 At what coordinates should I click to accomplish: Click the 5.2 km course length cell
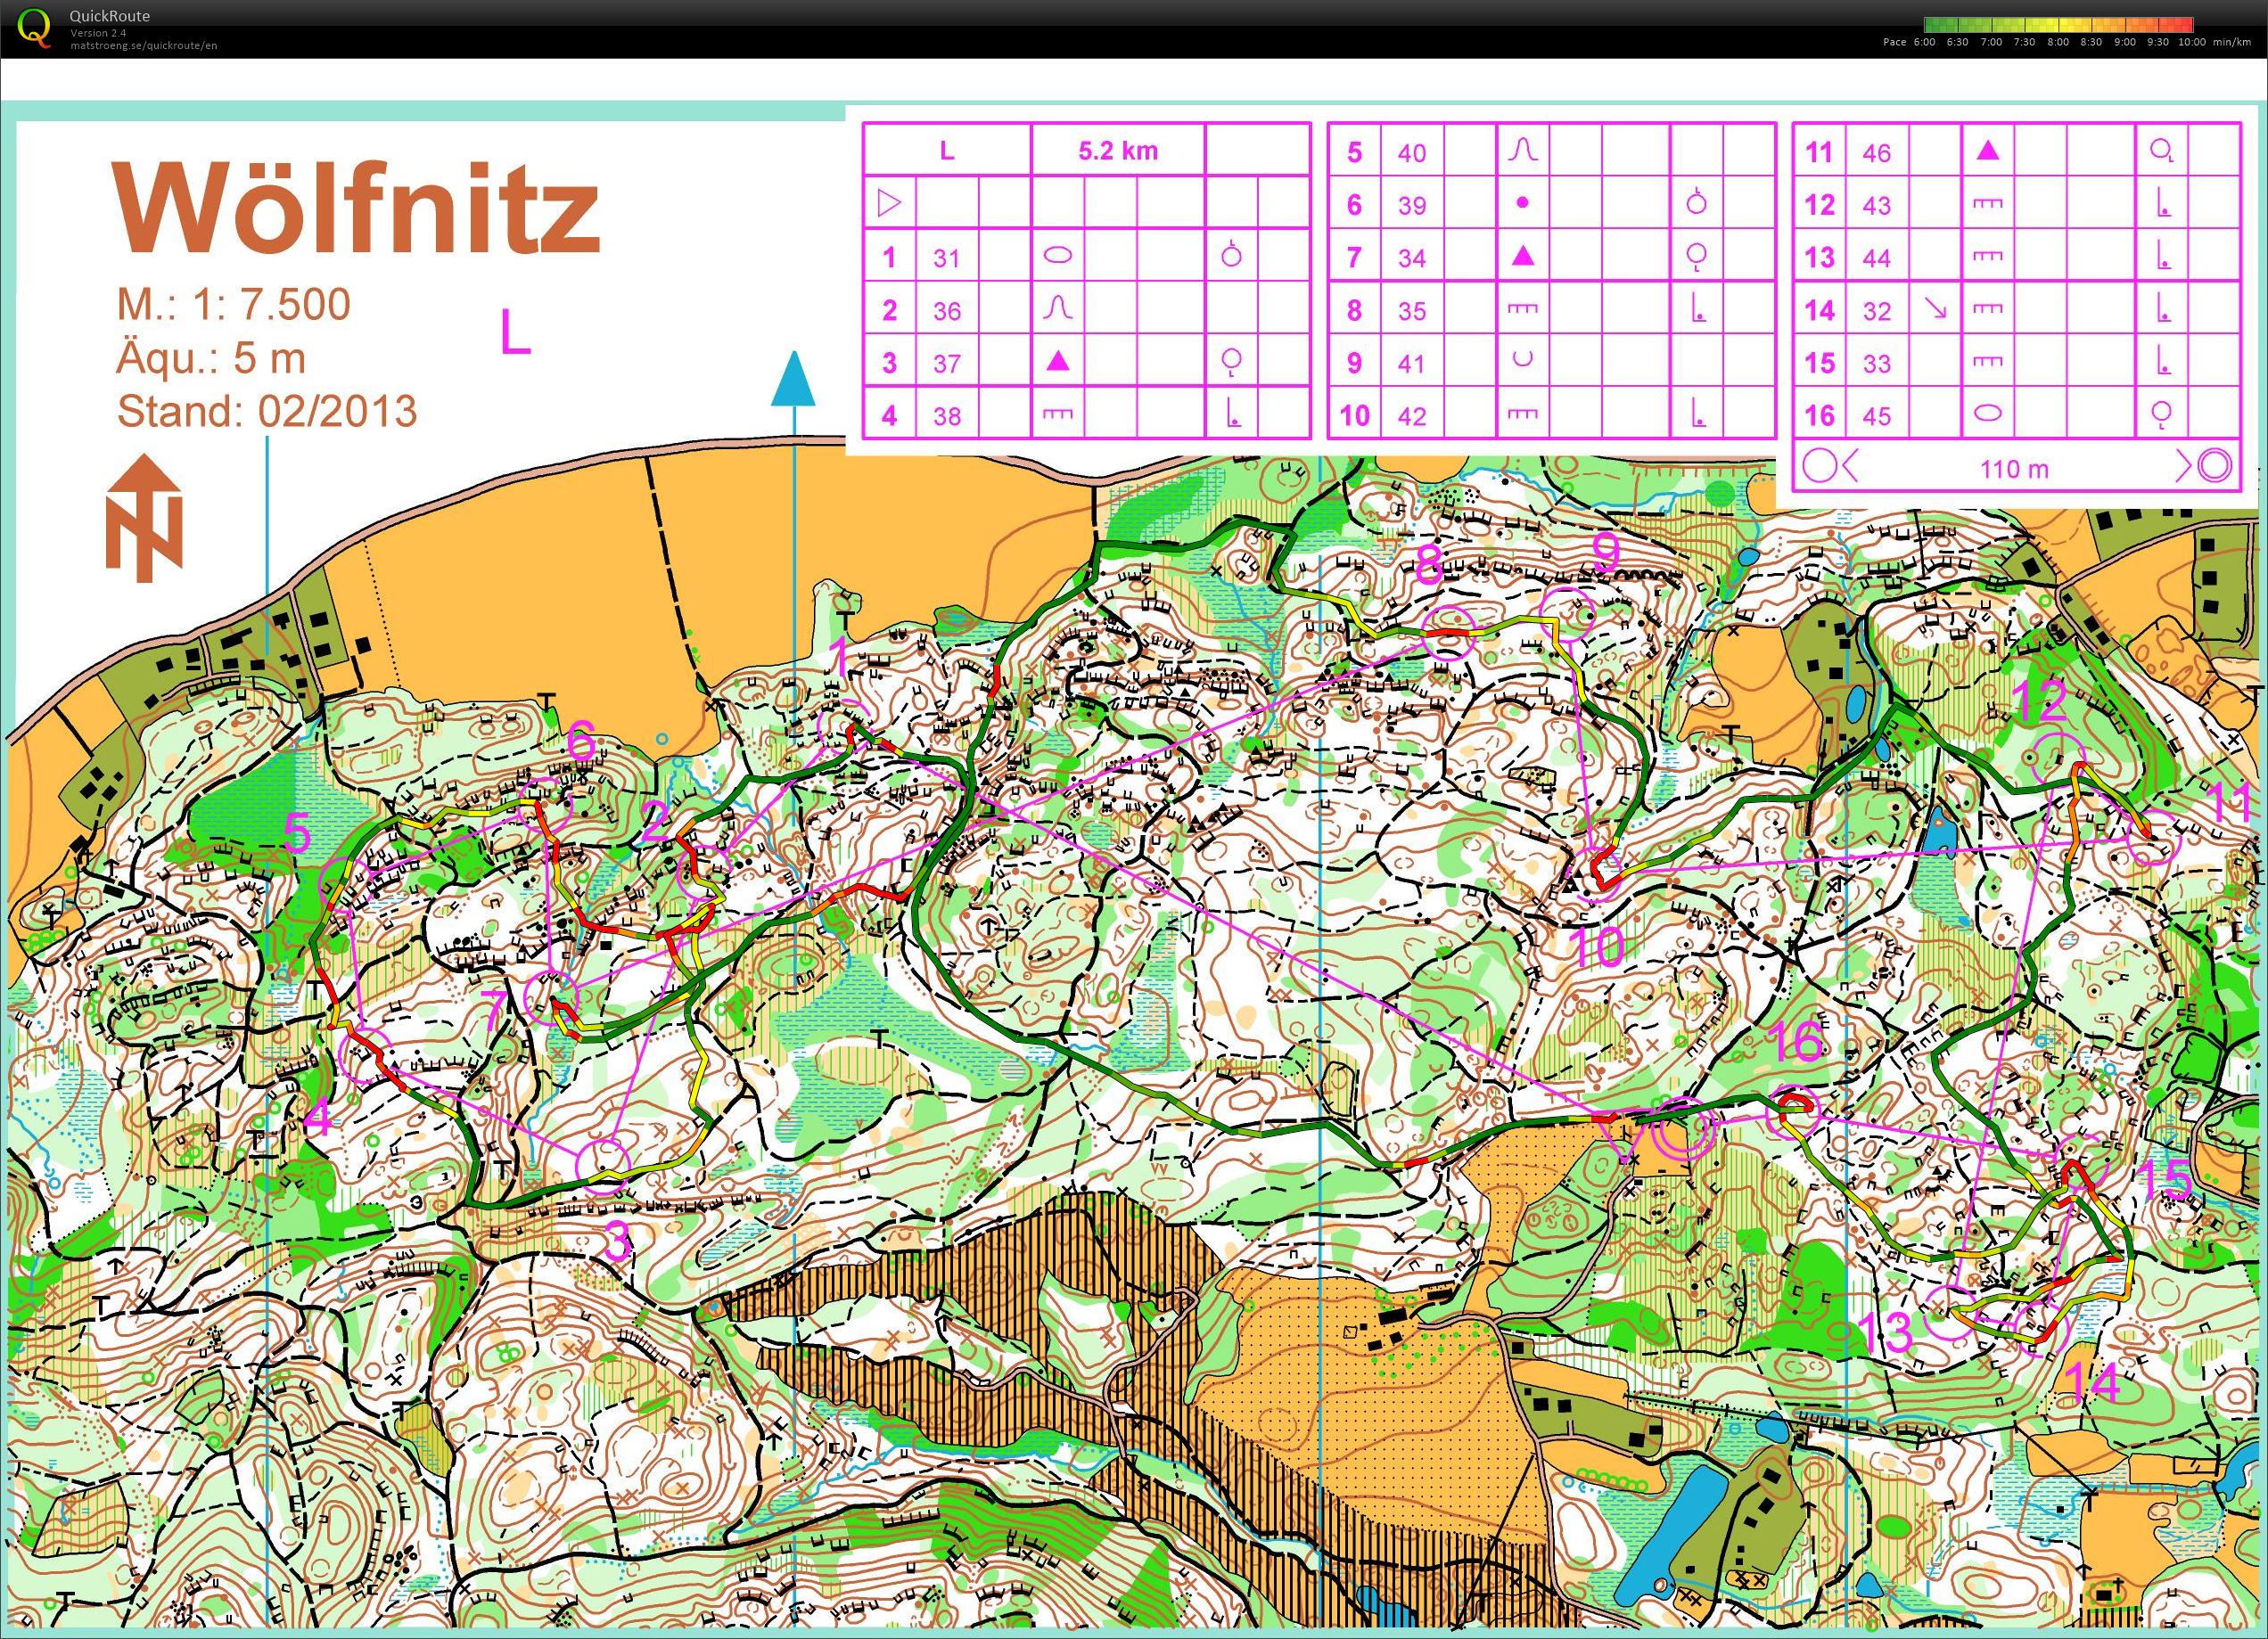click(1117, 151)
